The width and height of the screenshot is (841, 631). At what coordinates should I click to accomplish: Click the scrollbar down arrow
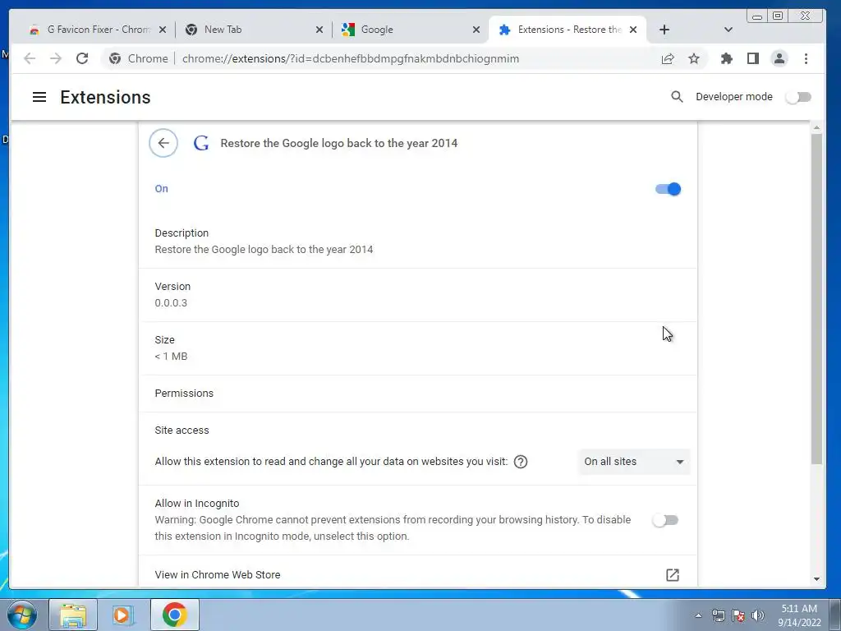click(816, 579)
